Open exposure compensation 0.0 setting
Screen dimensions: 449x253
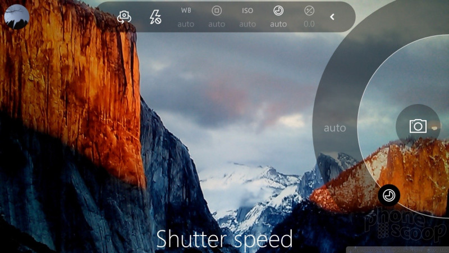tap(309, 17)
